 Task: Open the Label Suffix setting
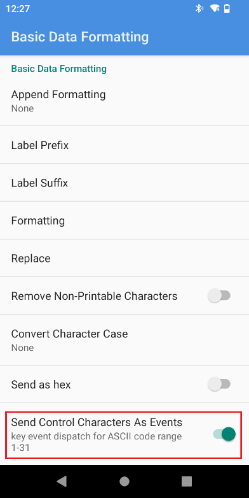pos(124,183)
